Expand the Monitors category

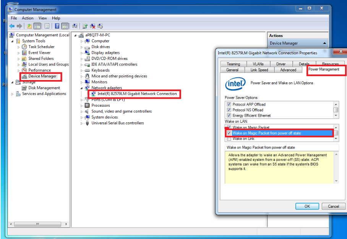click(81, 82)
